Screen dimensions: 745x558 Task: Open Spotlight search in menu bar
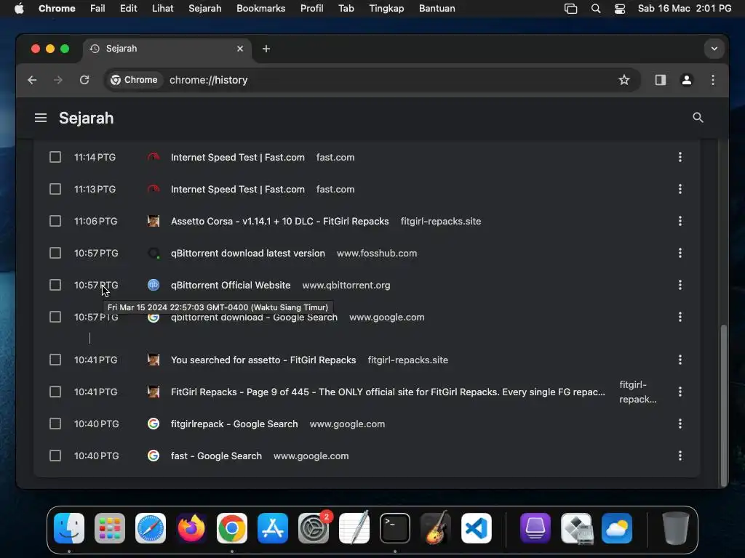point(595,9)
